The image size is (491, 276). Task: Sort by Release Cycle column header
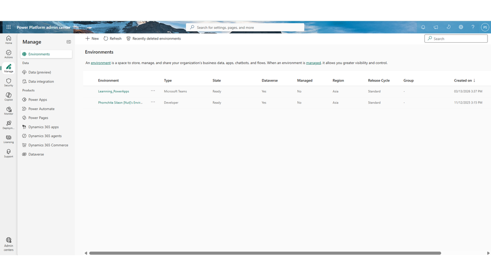pos(379,80)
